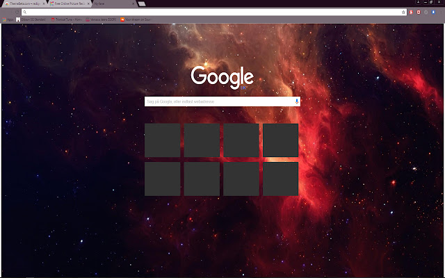This screenshot has width=445, height=278.
Task: Open the Apps bookmark shortcut
Action: (8, 19)
